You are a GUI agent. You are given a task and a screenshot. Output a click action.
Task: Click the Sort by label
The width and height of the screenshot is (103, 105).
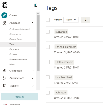[58, 20]
